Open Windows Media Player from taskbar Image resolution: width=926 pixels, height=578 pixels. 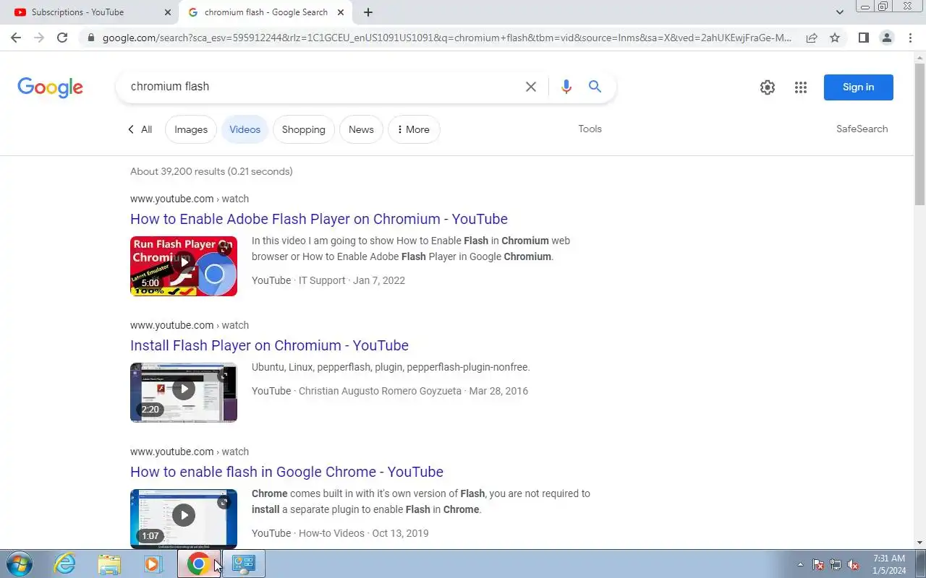(153, 564)
